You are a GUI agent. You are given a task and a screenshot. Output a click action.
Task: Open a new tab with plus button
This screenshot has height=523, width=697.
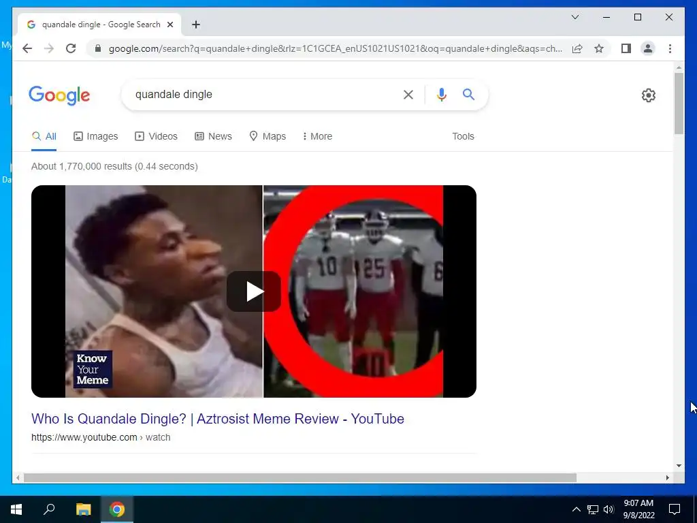[196, 25]
